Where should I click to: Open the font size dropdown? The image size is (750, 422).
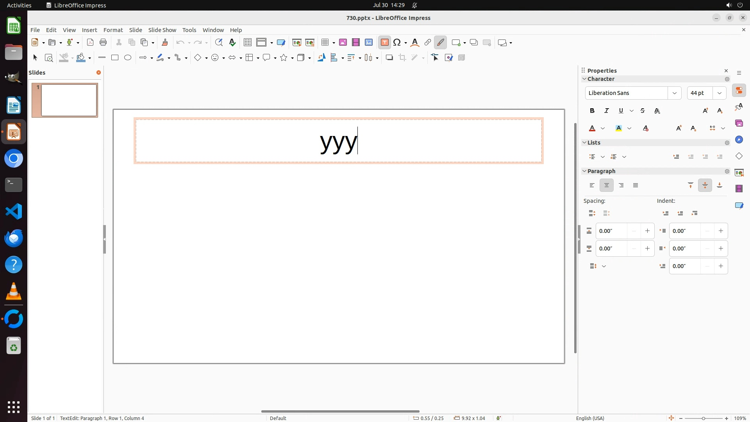(719, 93)
